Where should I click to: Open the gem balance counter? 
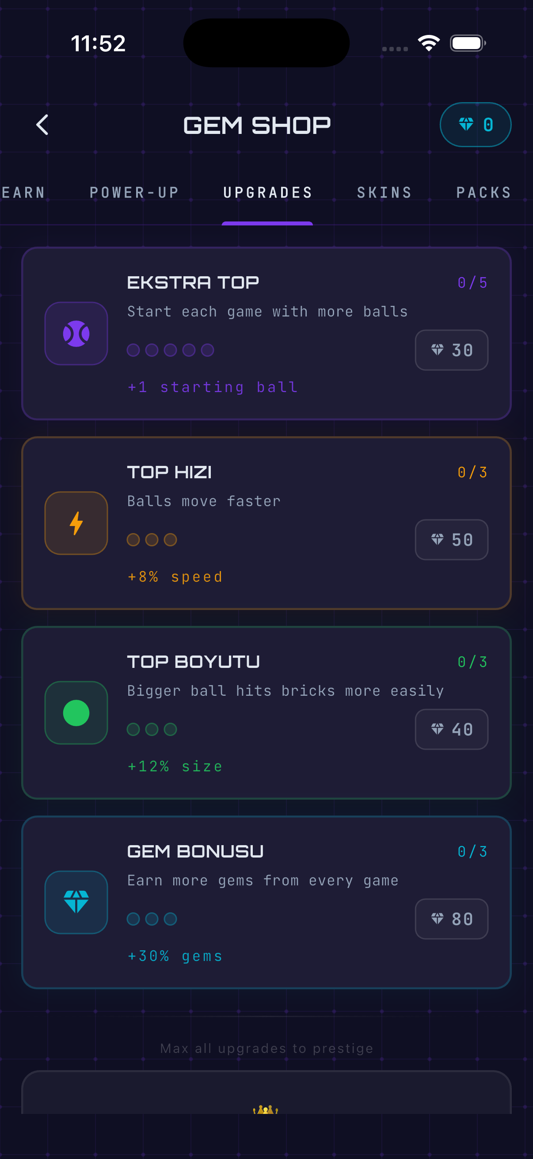(x=476, y=125)
